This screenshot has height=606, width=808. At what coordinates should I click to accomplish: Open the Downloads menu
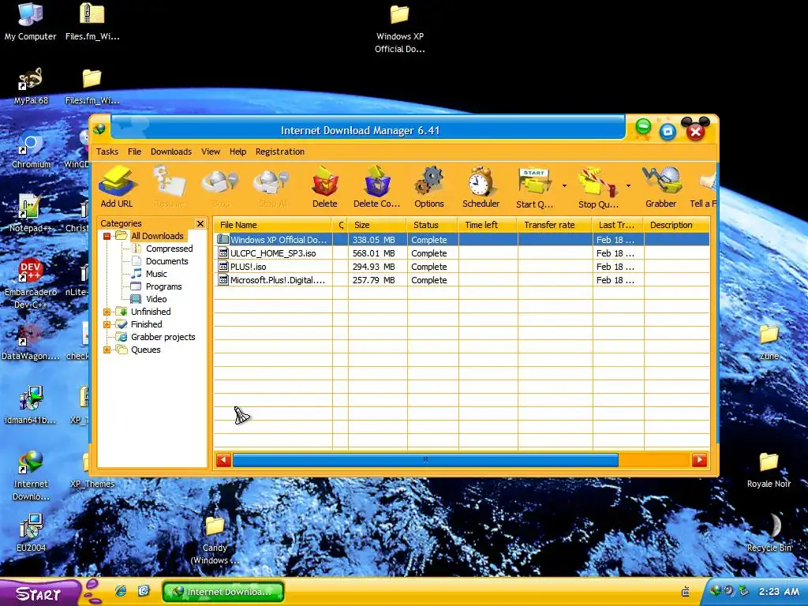pos(171,151)
